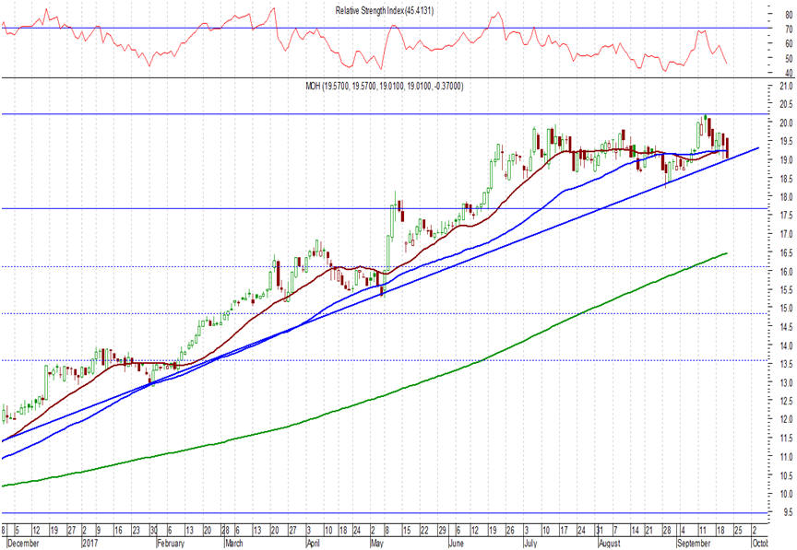Click the 70 label on RSI axis
Image resolution: width=797 pixels, height=550 pixels.
pyautogui.click(x=789, y=29)
